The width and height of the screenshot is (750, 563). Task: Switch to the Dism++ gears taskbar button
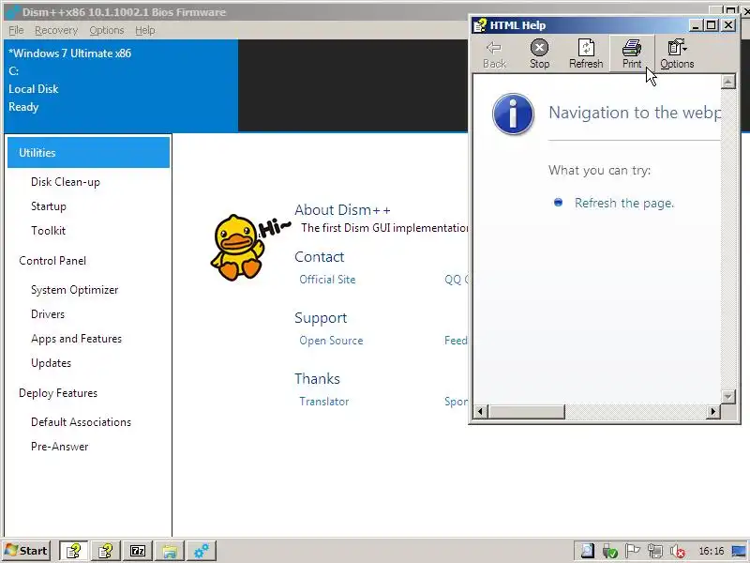(202, 551)
